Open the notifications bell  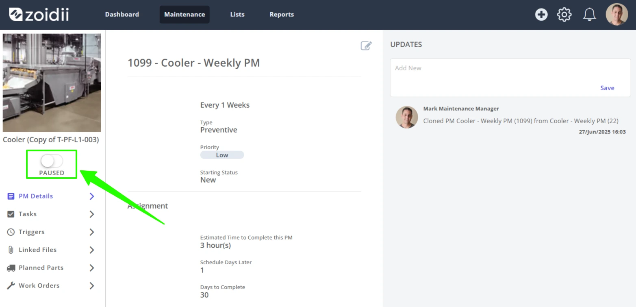pyautogui.click(x=589, y=15)
